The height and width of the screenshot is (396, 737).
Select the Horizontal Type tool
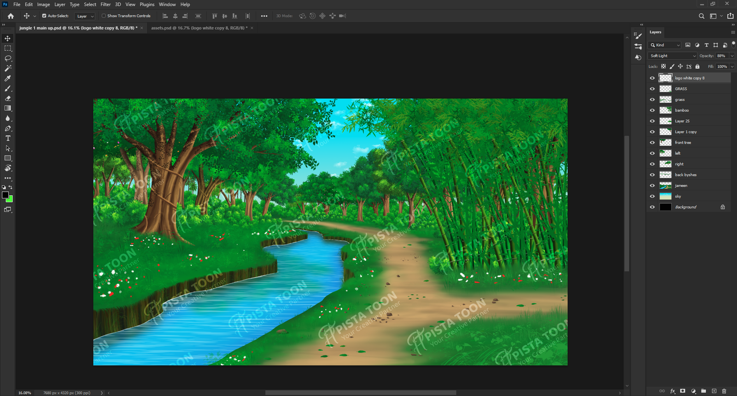click(8, 138)
